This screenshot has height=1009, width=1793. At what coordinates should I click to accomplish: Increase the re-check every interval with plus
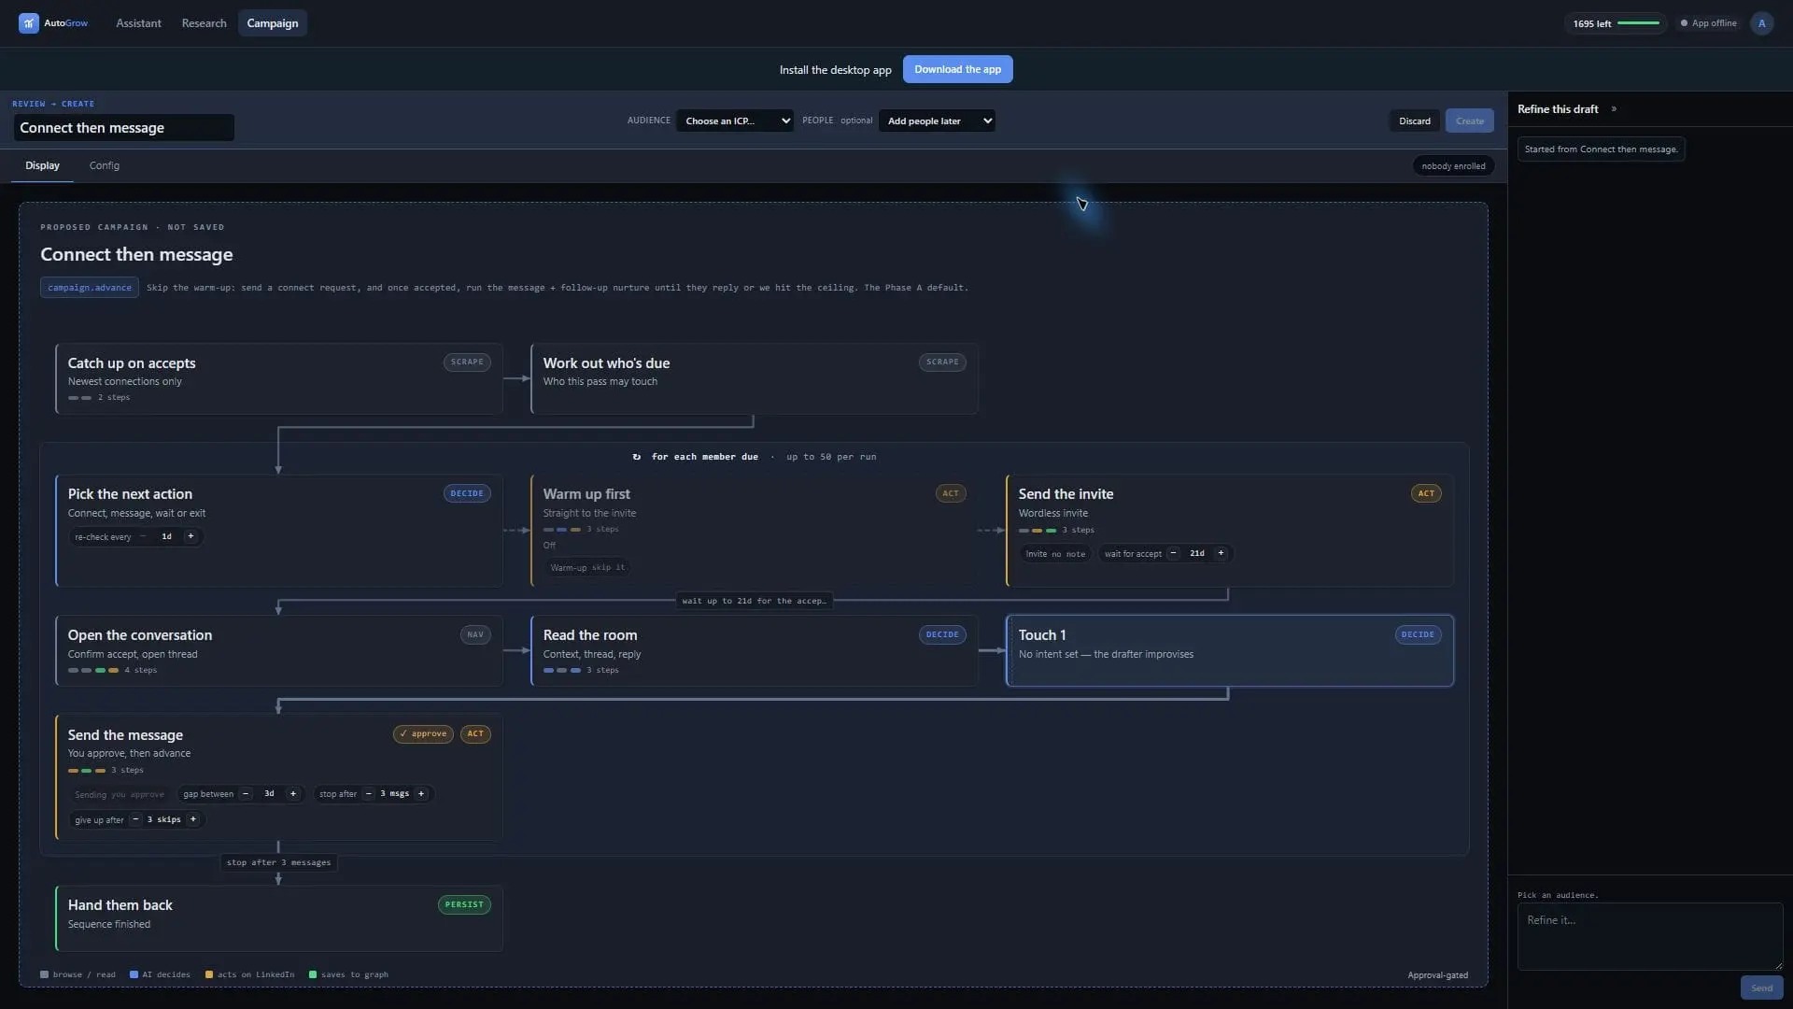click(x=191, y=537)
